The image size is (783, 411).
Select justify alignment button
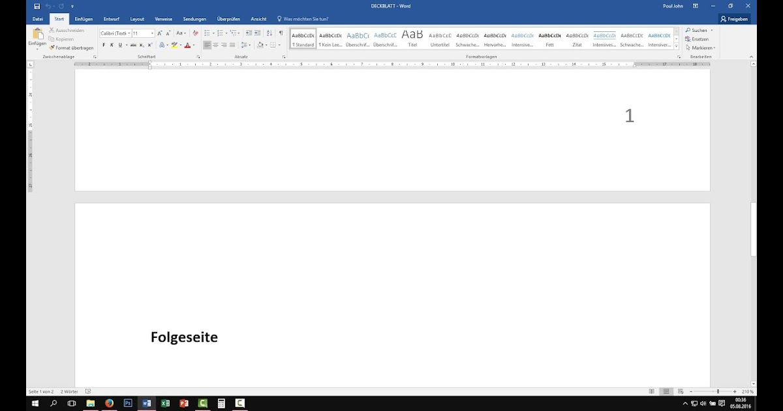point(232,45)
